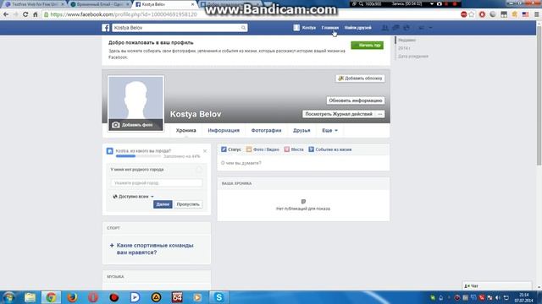Click the AIDA64 taskbar icon
This screenshot has width=542, height=304.
pyautogui.click(x=177, y=297)
